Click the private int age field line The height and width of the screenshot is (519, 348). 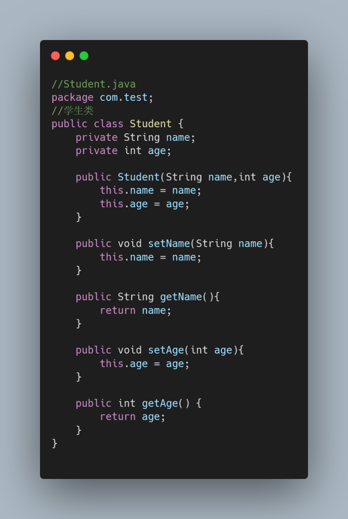[x=124, y=151]
